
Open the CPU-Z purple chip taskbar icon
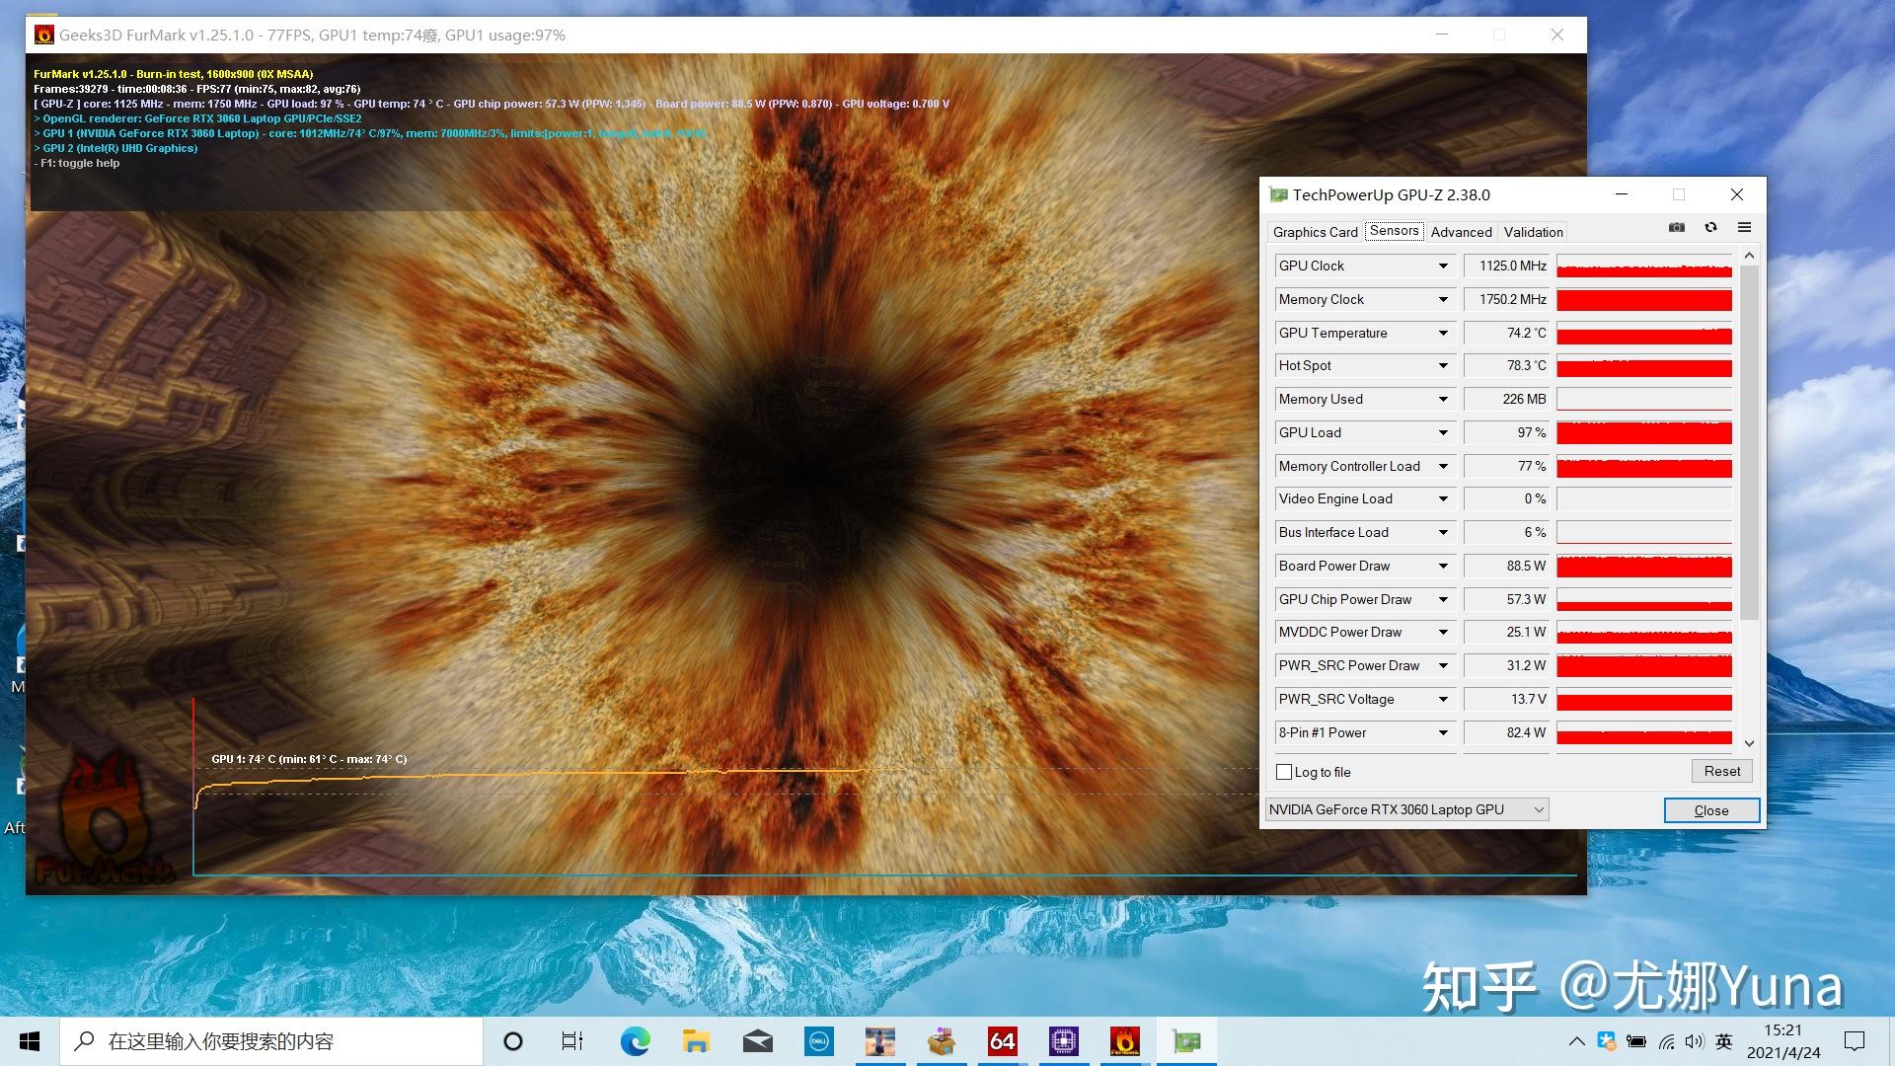[x=1063, y=1041]
